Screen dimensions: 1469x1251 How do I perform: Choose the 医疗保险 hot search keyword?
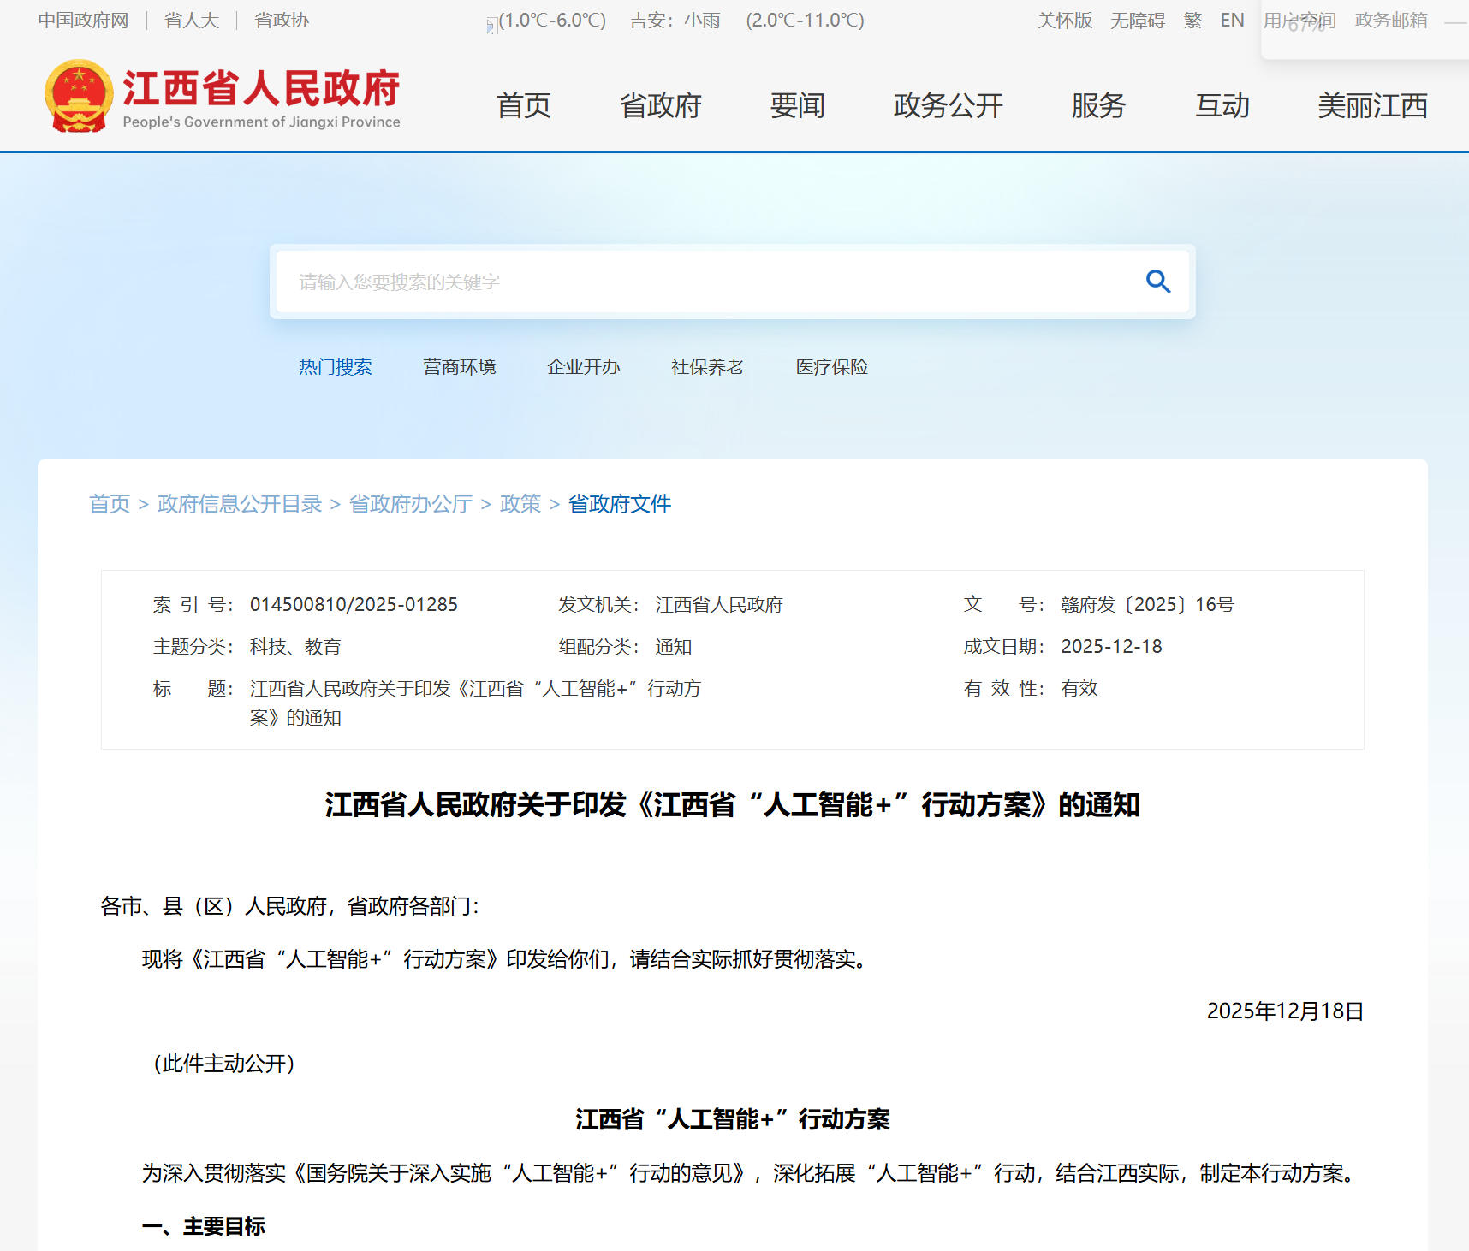(831, 367)
